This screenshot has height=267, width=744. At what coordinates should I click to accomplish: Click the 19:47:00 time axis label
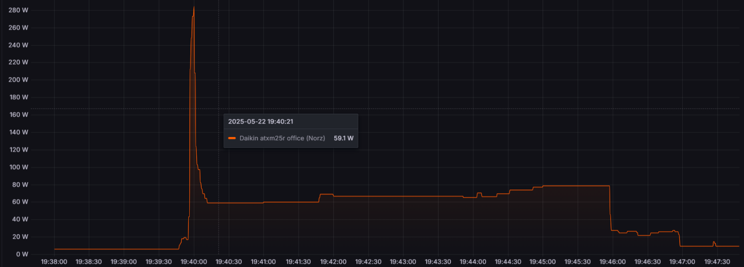click(x=682, y=262)
